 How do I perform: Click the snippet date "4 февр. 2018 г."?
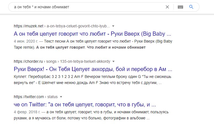pos(27,112)
